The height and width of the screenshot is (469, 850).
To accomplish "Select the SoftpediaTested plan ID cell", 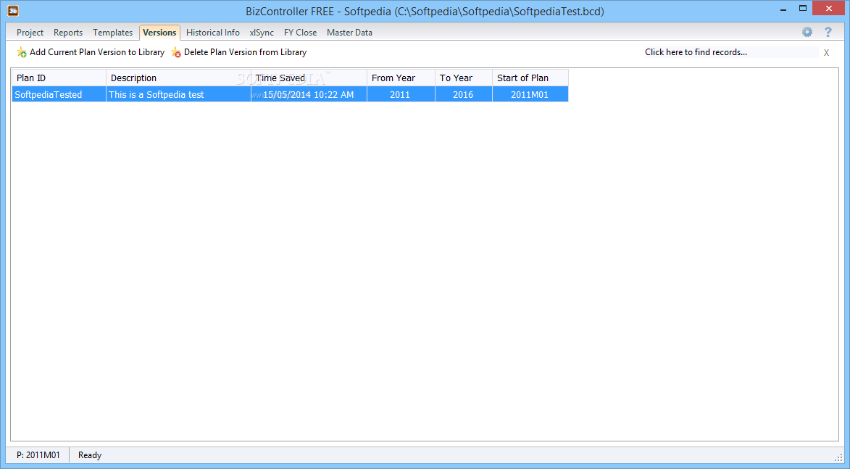I will (59, 94).
